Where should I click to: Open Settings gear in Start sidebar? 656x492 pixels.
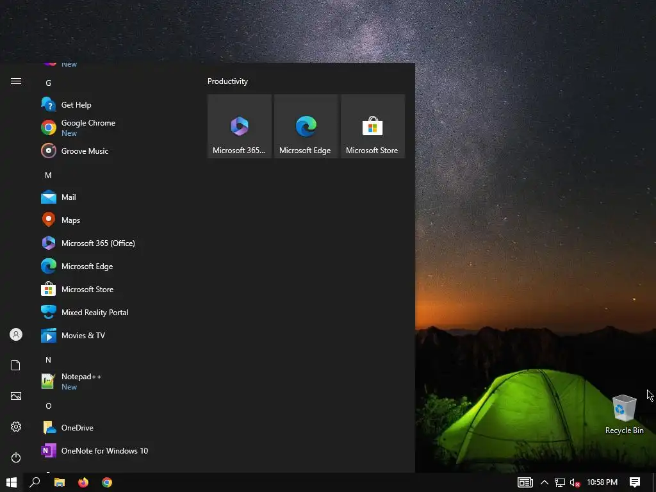[x=16, y=427]
